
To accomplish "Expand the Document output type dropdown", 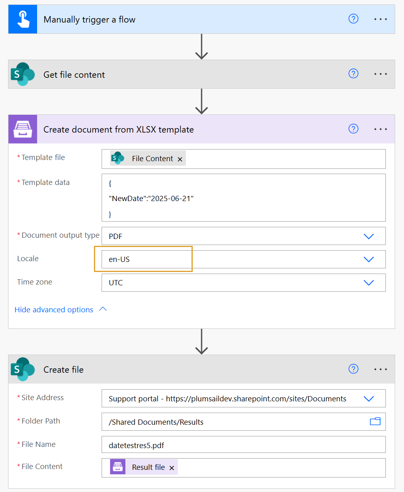I will click(369, 236).
